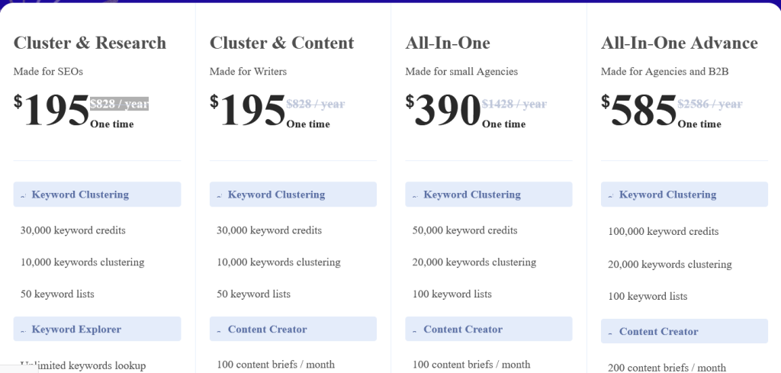Click the 200 content briefs / month item

tap(667, 368)
